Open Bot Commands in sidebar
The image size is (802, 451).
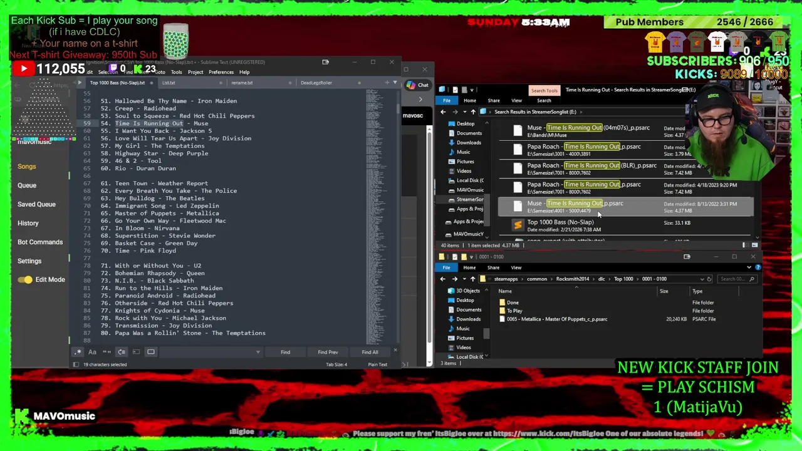(x=40, y=242)
